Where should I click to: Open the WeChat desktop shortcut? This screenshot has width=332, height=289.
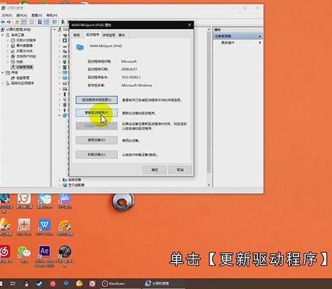(24, 254)
